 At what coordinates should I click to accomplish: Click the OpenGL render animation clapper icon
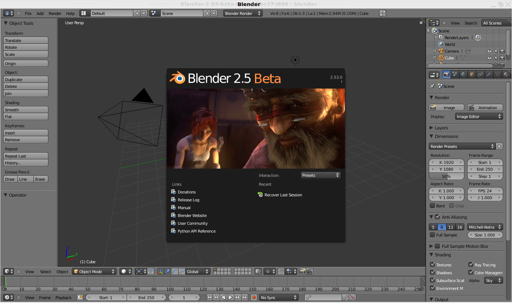(x=309, y=271)
